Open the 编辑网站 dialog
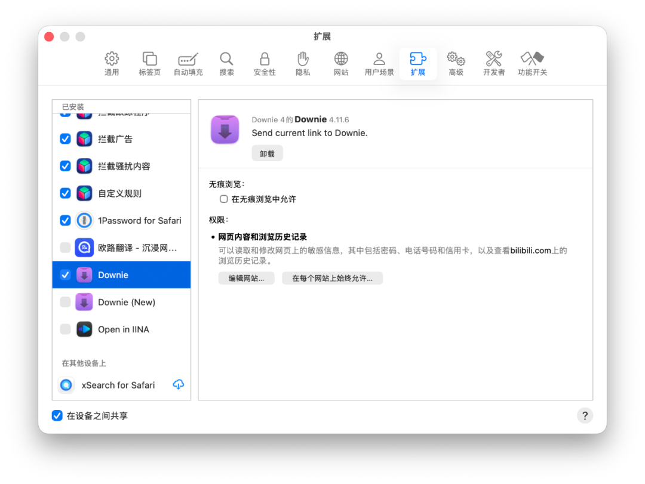The width and height of the screenshot is (645, 484). click(246, 278)
